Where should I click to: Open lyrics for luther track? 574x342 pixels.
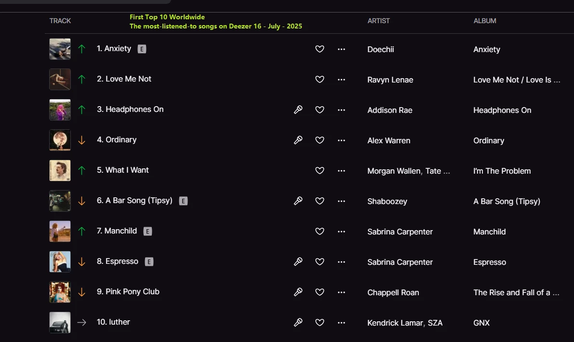[x=298, y=322]
